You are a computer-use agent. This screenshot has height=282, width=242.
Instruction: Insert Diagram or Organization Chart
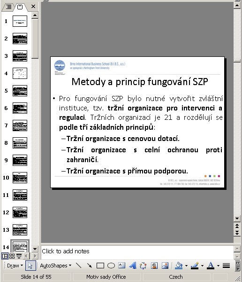(x=143, y=266)
